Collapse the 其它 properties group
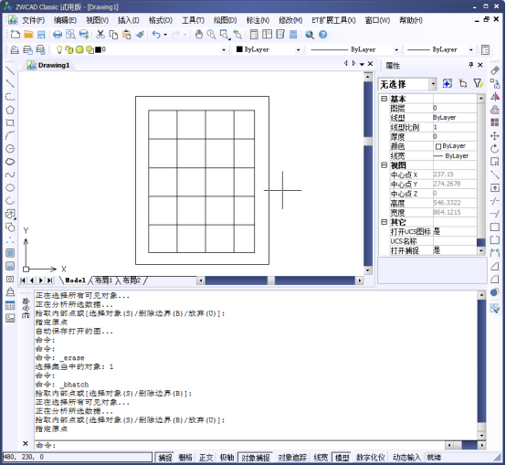 384,222
